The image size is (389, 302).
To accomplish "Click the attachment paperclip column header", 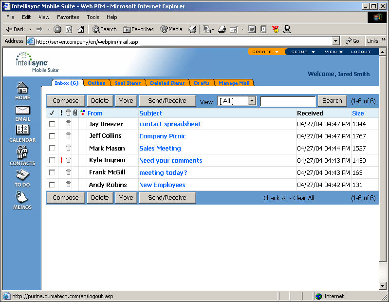I will tap(75, 113).
